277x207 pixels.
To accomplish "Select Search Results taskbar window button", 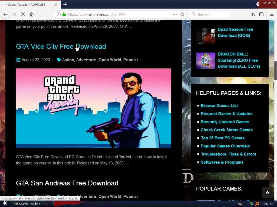I will click(x=32, y=204).
